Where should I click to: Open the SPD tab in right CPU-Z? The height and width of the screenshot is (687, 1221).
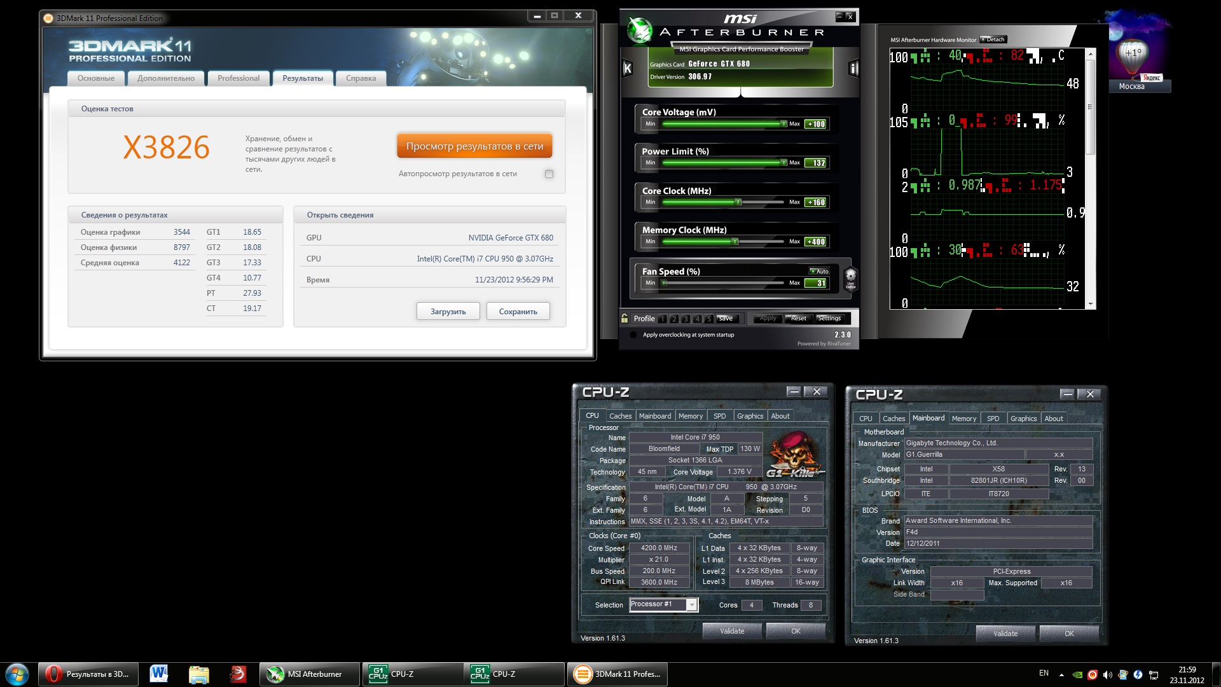click(x=993, y=419)
